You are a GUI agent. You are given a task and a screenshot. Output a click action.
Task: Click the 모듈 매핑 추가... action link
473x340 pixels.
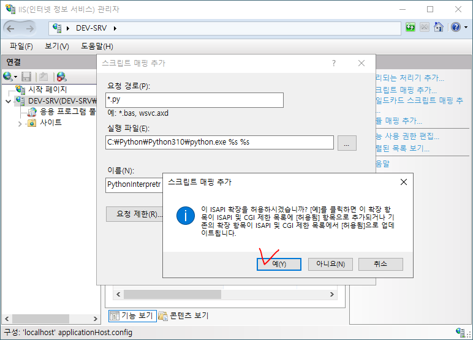[398, 121]
